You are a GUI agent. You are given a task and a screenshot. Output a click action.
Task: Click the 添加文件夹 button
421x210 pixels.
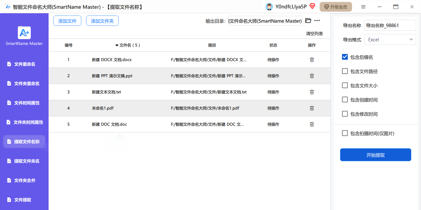click(x=102, y=21)
